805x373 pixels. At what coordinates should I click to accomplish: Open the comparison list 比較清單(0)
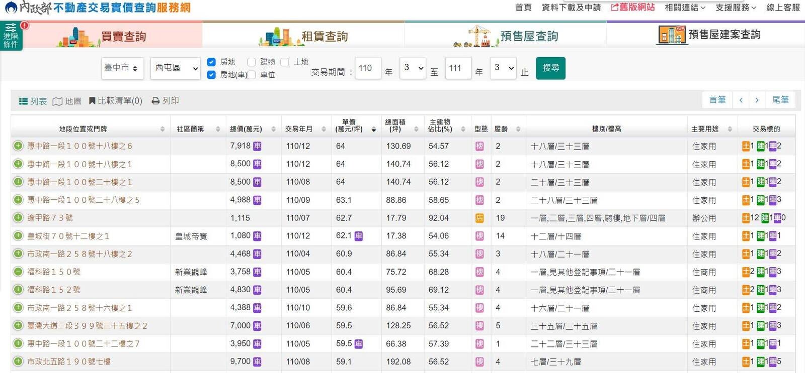116,101
